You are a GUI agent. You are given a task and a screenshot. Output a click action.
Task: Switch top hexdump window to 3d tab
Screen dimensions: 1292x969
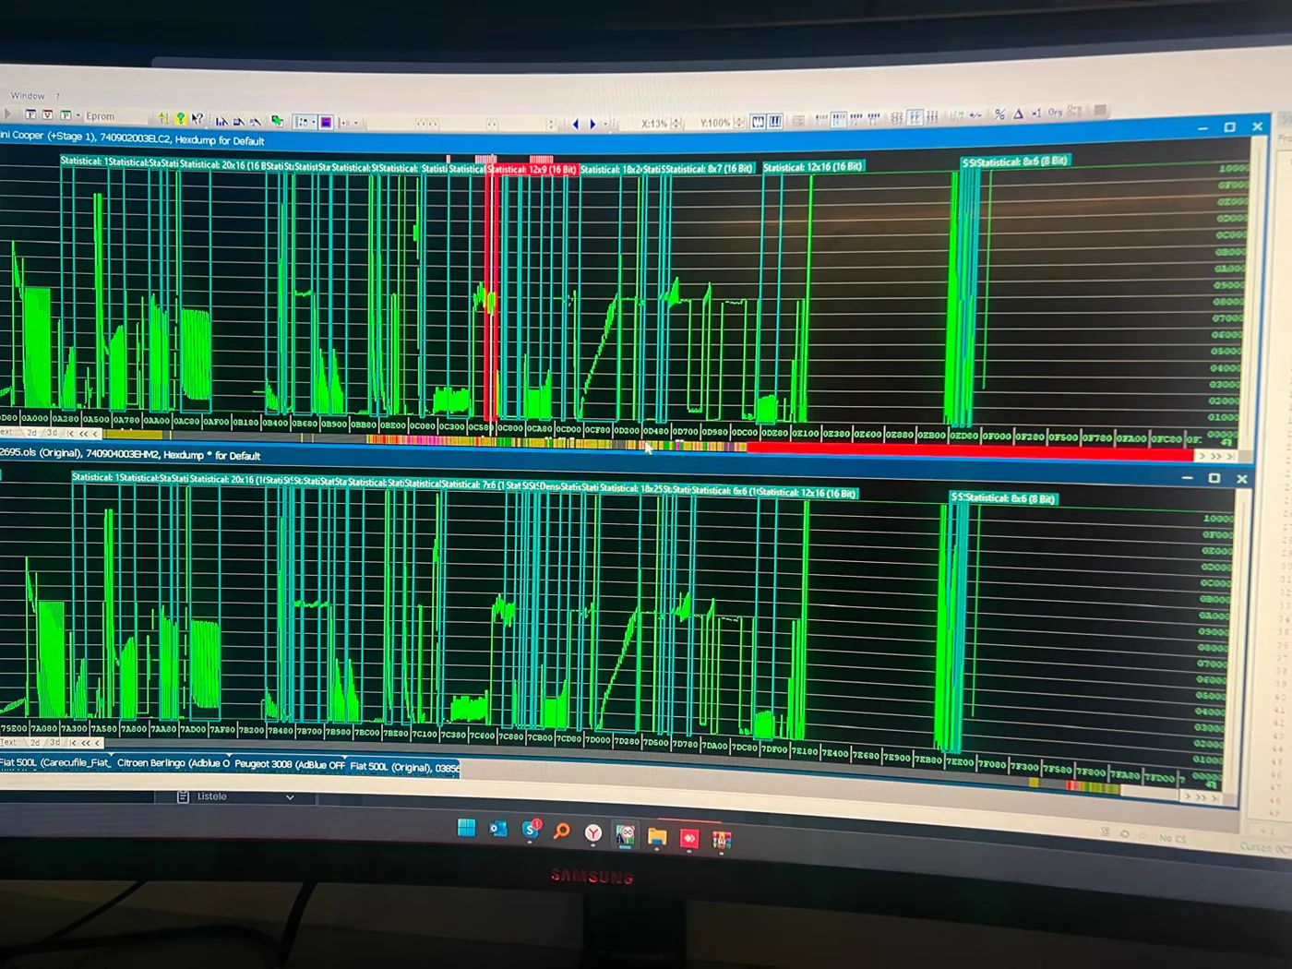(52, 433)
